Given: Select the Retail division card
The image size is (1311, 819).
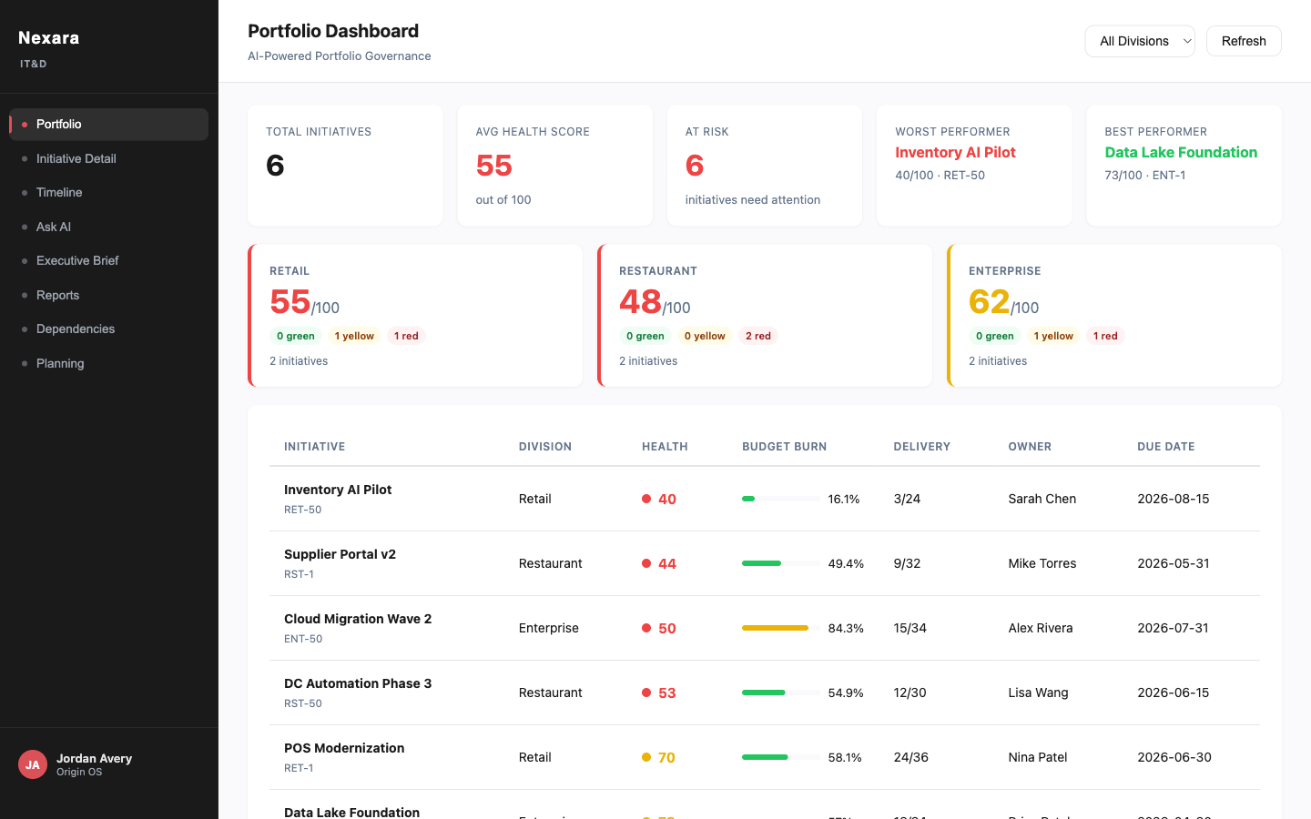Looking at the screenshot, I should 415,316.
